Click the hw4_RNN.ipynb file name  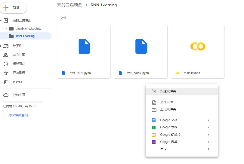(80, 73)
